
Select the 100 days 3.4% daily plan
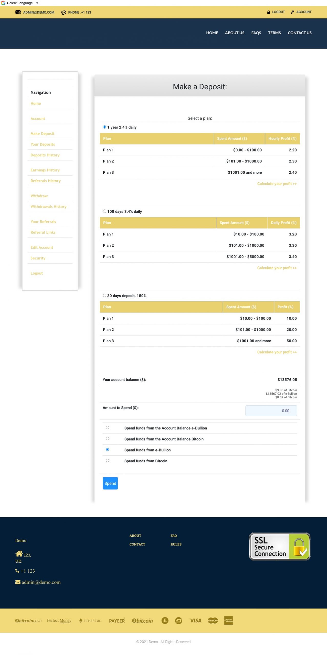tap(104, 211)
